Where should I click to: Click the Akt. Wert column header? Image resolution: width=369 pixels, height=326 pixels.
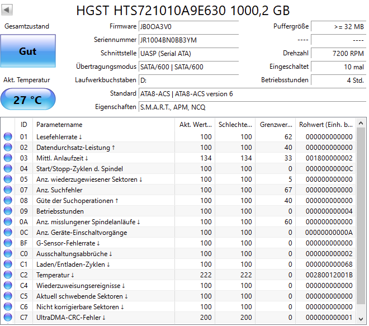click(195, 125)
